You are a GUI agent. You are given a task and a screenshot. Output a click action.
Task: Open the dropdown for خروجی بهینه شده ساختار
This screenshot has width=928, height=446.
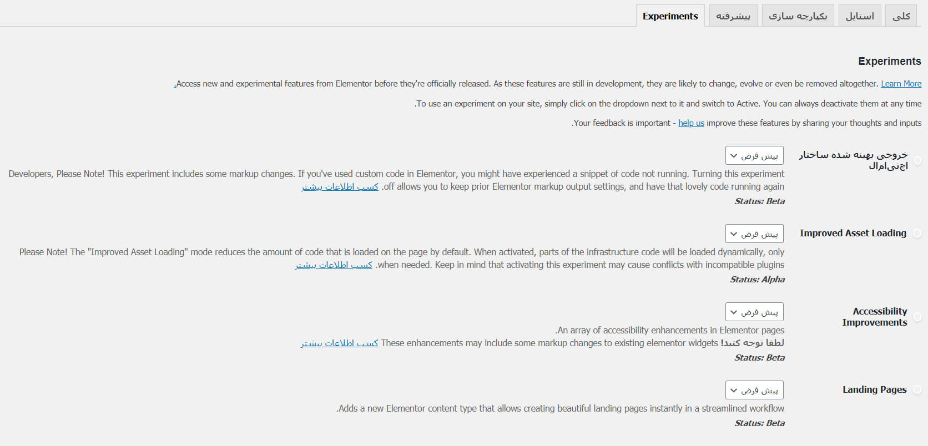click(x=754, y=155)
